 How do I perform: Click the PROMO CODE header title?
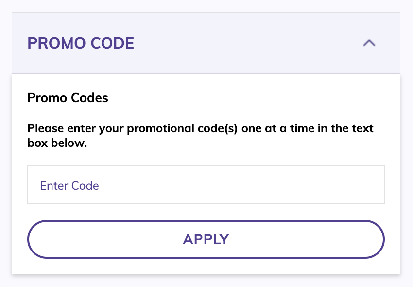(81, 43)
